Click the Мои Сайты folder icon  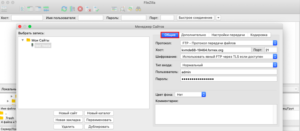[x=28, y=40]
